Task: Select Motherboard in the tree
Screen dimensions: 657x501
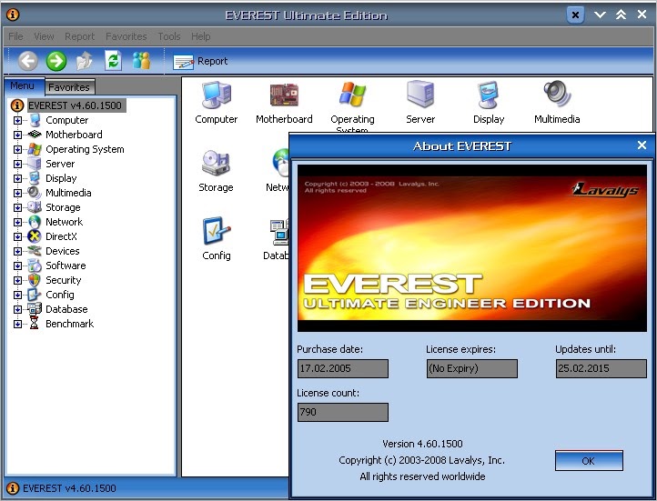Action: click(x=74, y=135)
